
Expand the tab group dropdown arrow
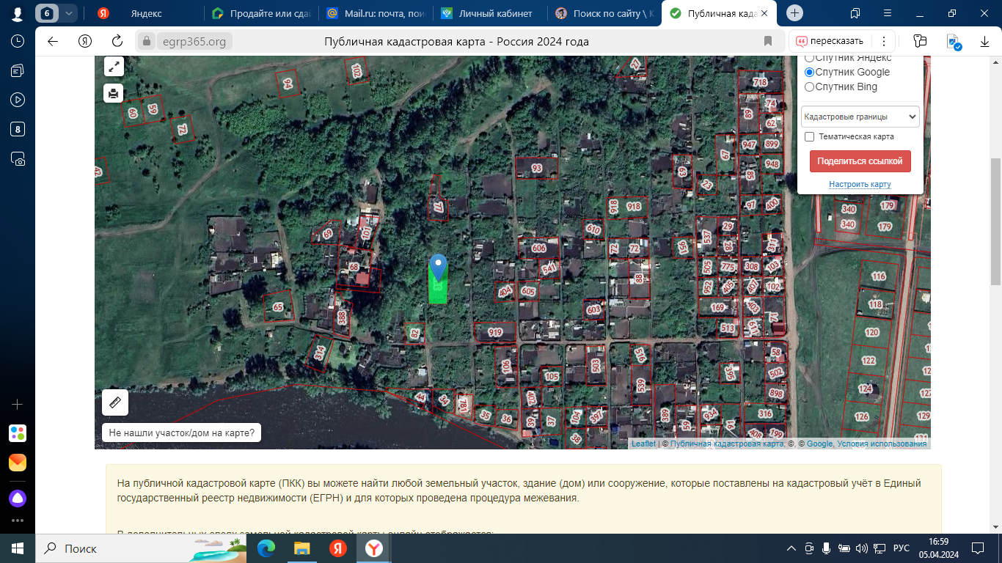(69, 13)
